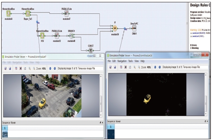Expand the module4 BRANCH warning entry

pos(191,33)
